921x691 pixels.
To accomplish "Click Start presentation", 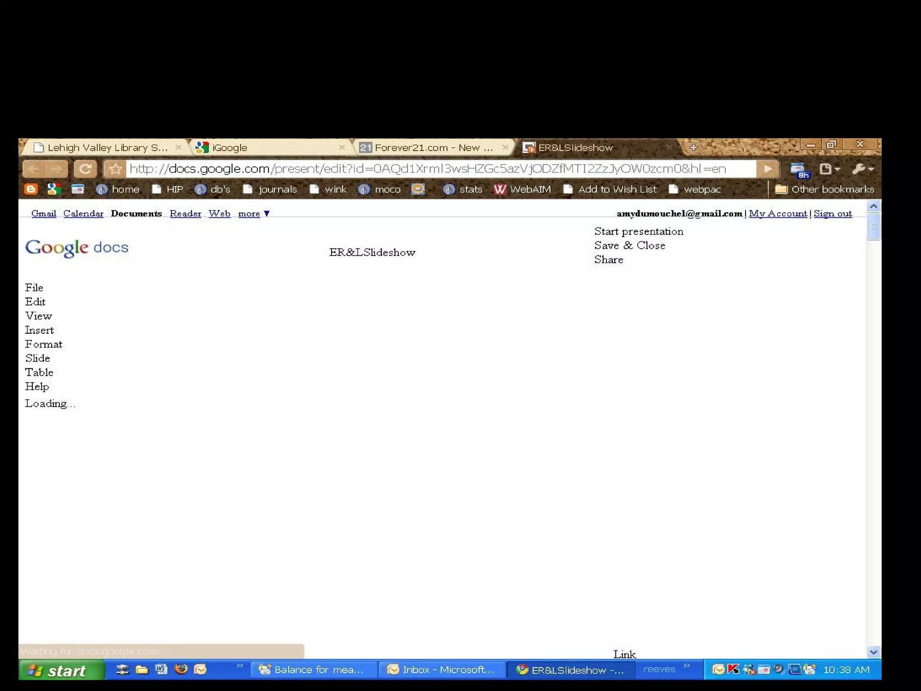I will coord(639,231).
